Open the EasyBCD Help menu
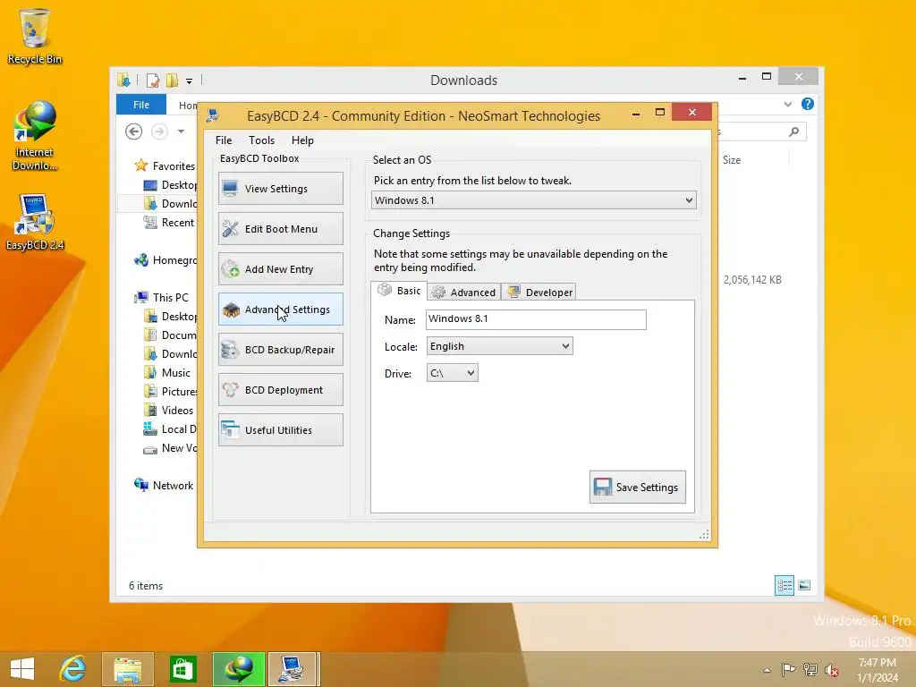The height and width of the screenshot is (687, 916). tap(302, 140)
